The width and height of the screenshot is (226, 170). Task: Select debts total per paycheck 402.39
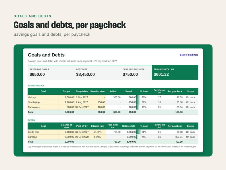coord(179,142)
